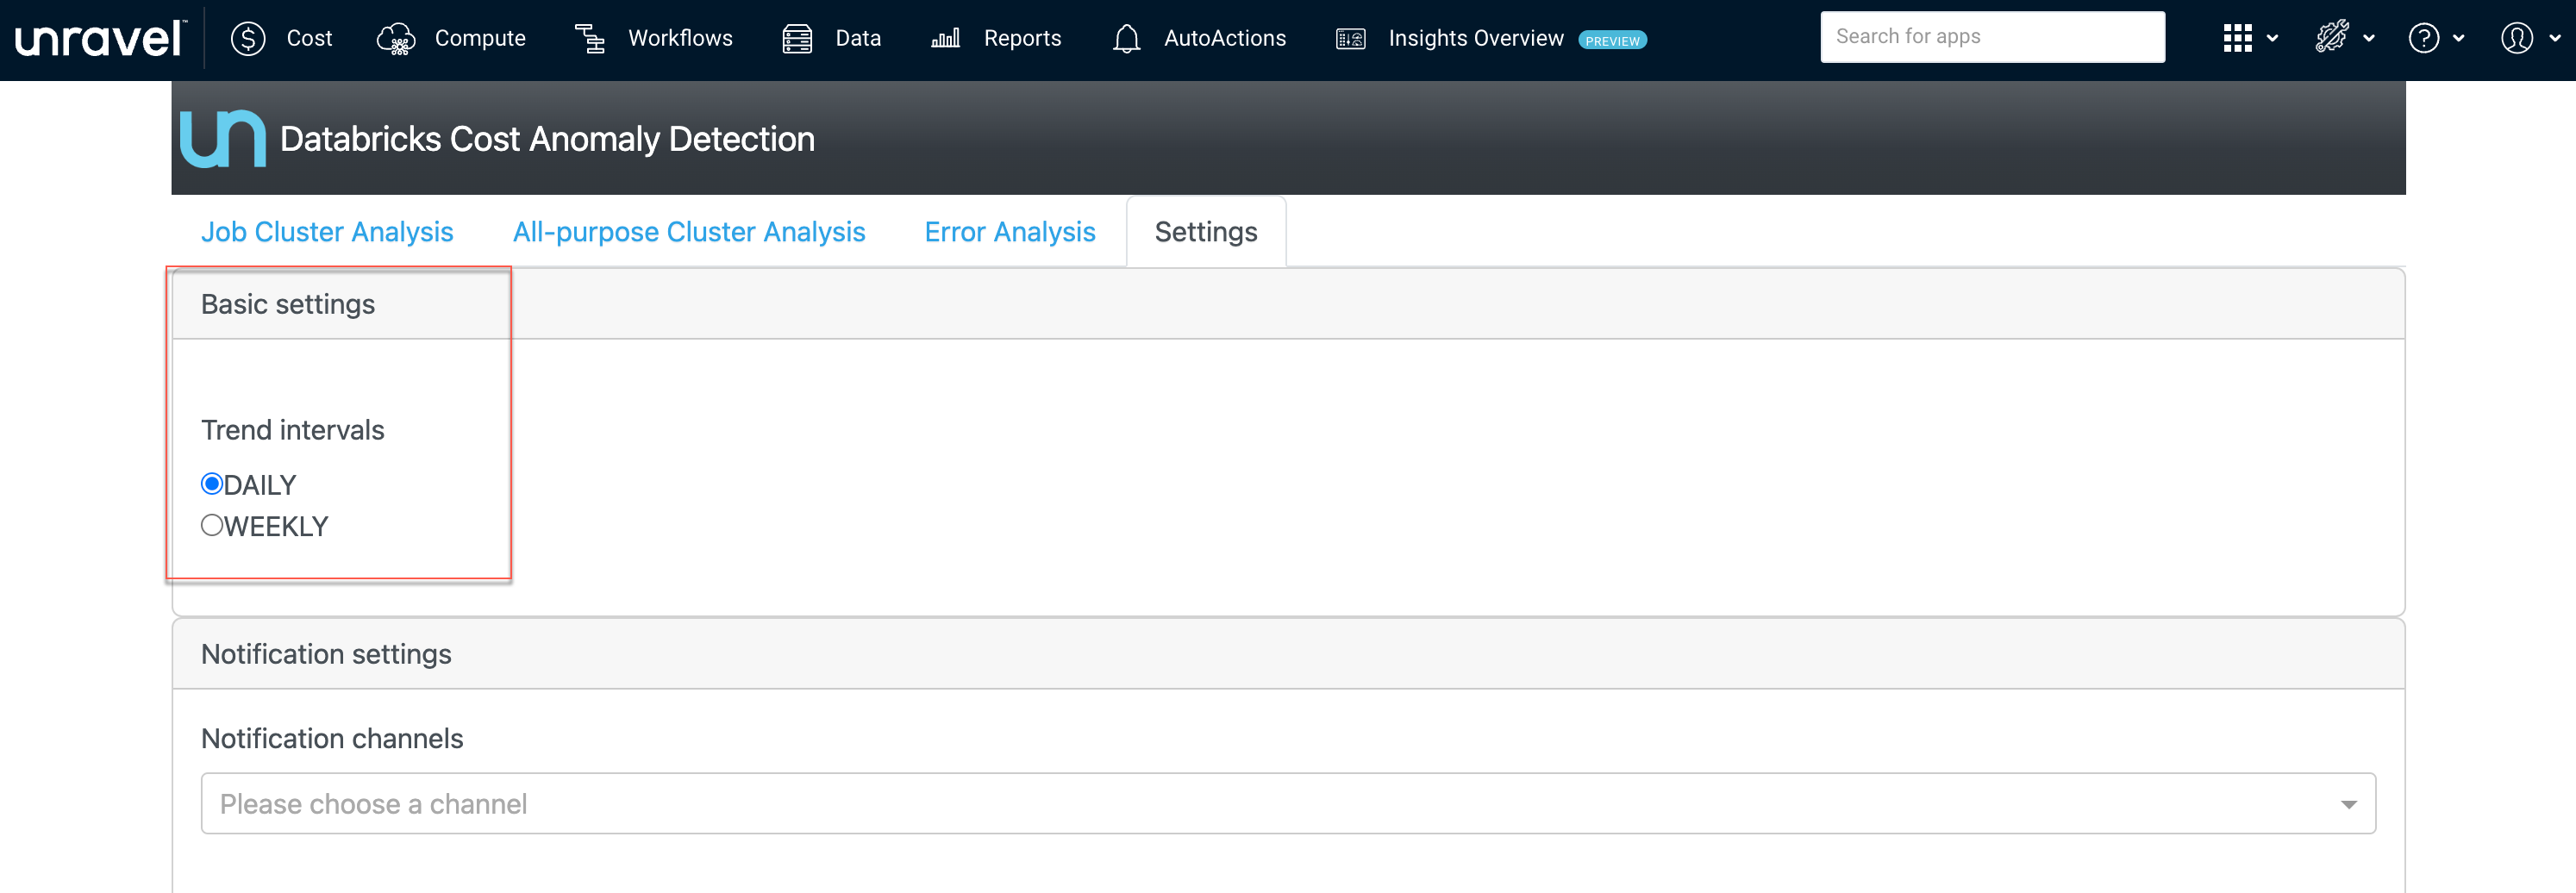Click the Data storage icon
The width and height of the screenshot is (2576, 893).
pyautogui.click(x=797, y=39)
